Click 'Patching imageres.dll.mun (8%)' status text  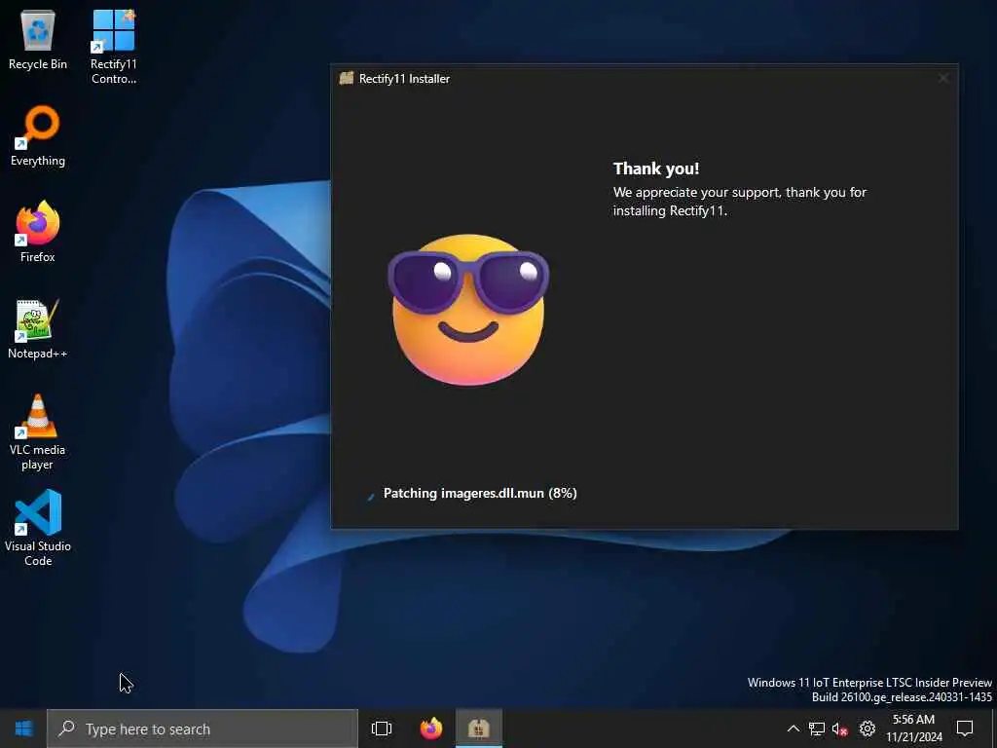click(480, 493)
